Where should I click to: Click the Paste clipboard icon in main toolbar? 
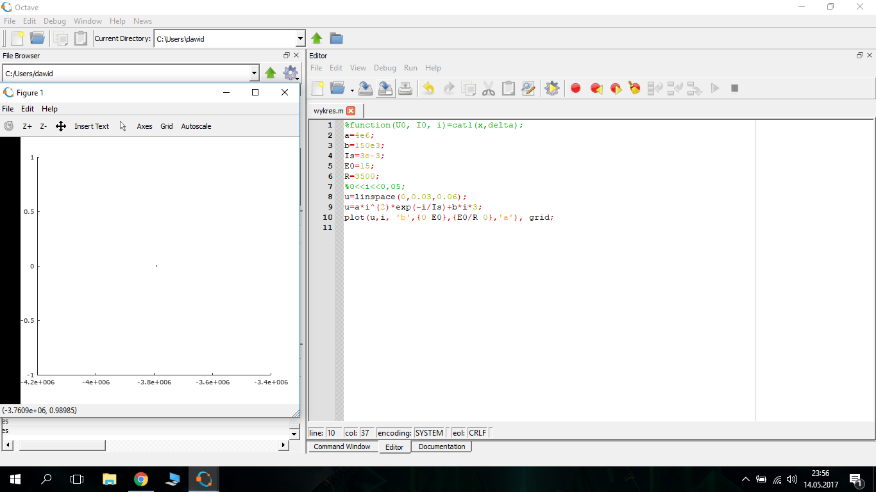click(x=81, y=38)
